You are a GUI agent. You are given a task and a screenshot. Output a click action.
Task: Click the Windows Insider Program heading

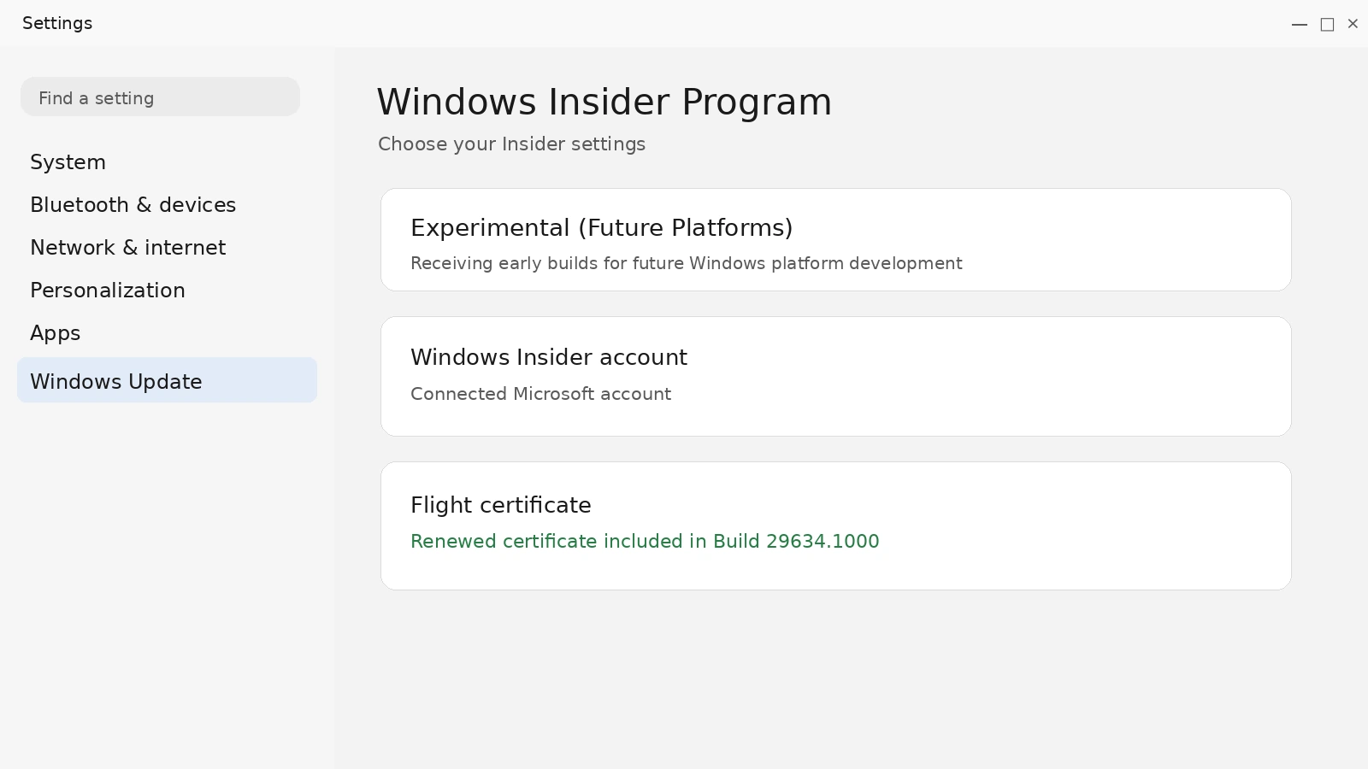tap(604, 103)
